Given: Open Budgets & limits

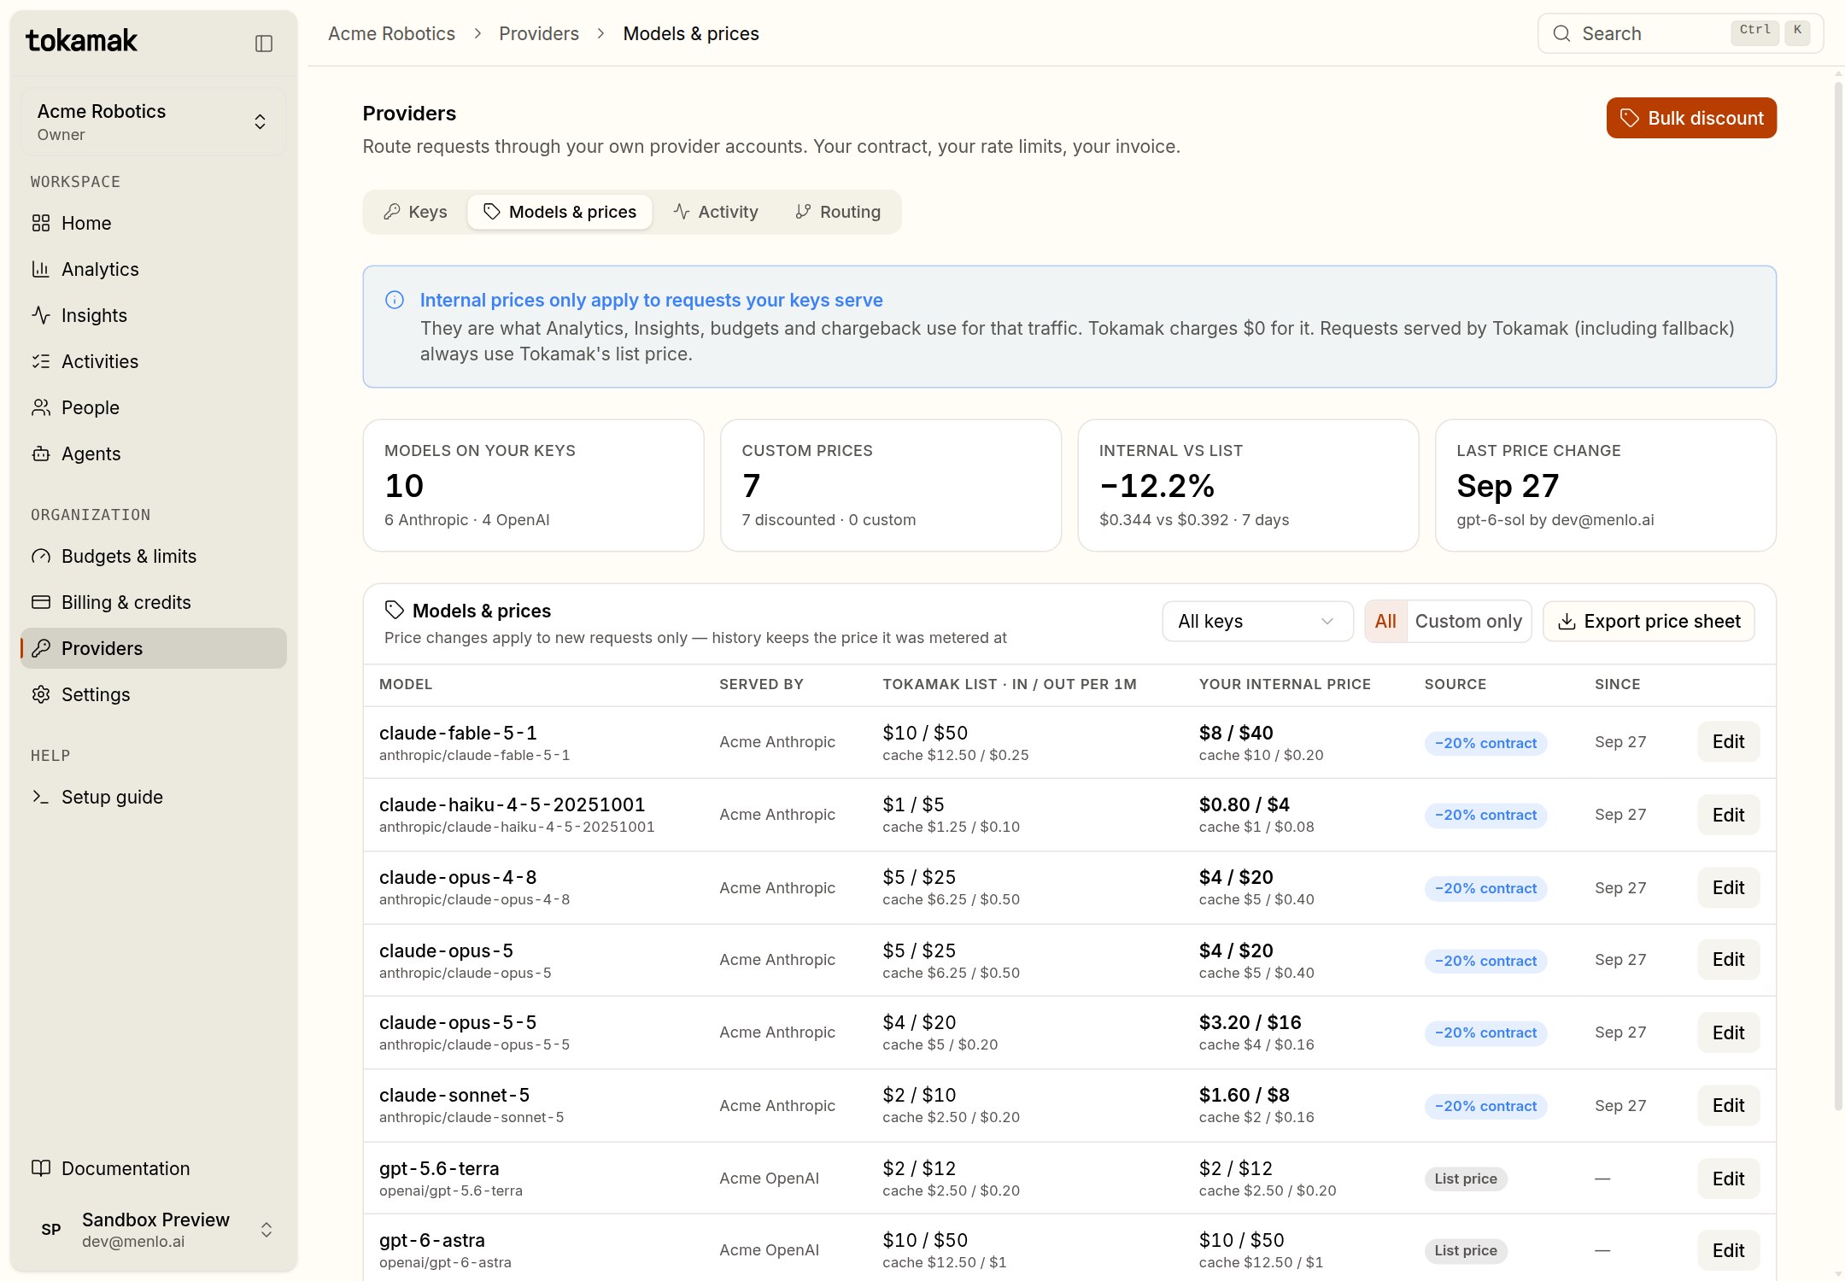Looking at the screenshot, I should pos(154,556).
